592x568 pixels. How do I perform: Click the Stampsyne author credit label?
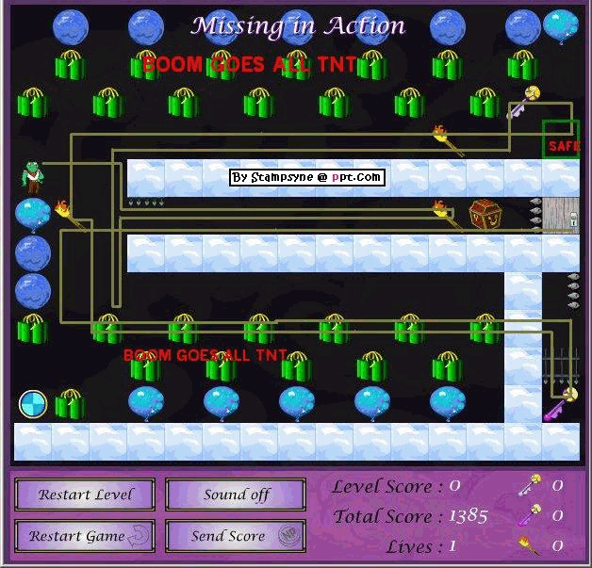tap(307, 176)
